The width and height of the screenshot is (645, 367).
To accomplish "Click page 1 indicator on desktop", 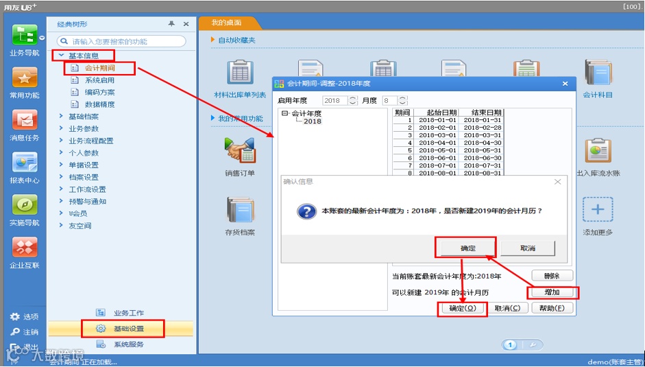I will tap(510, 345).
